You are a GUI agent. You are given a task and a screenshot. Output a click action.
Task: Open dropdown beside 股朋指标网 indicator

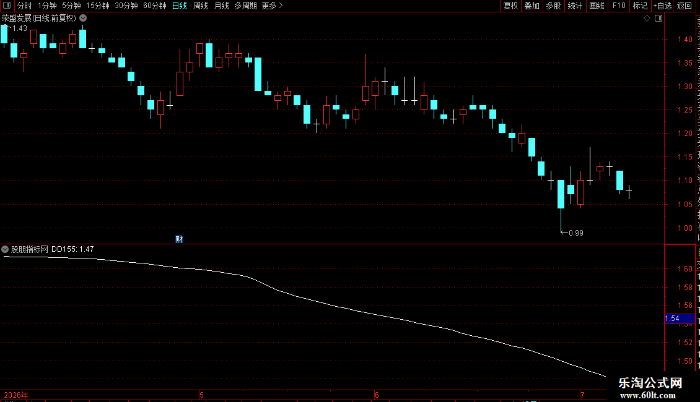tap(5, 250)
